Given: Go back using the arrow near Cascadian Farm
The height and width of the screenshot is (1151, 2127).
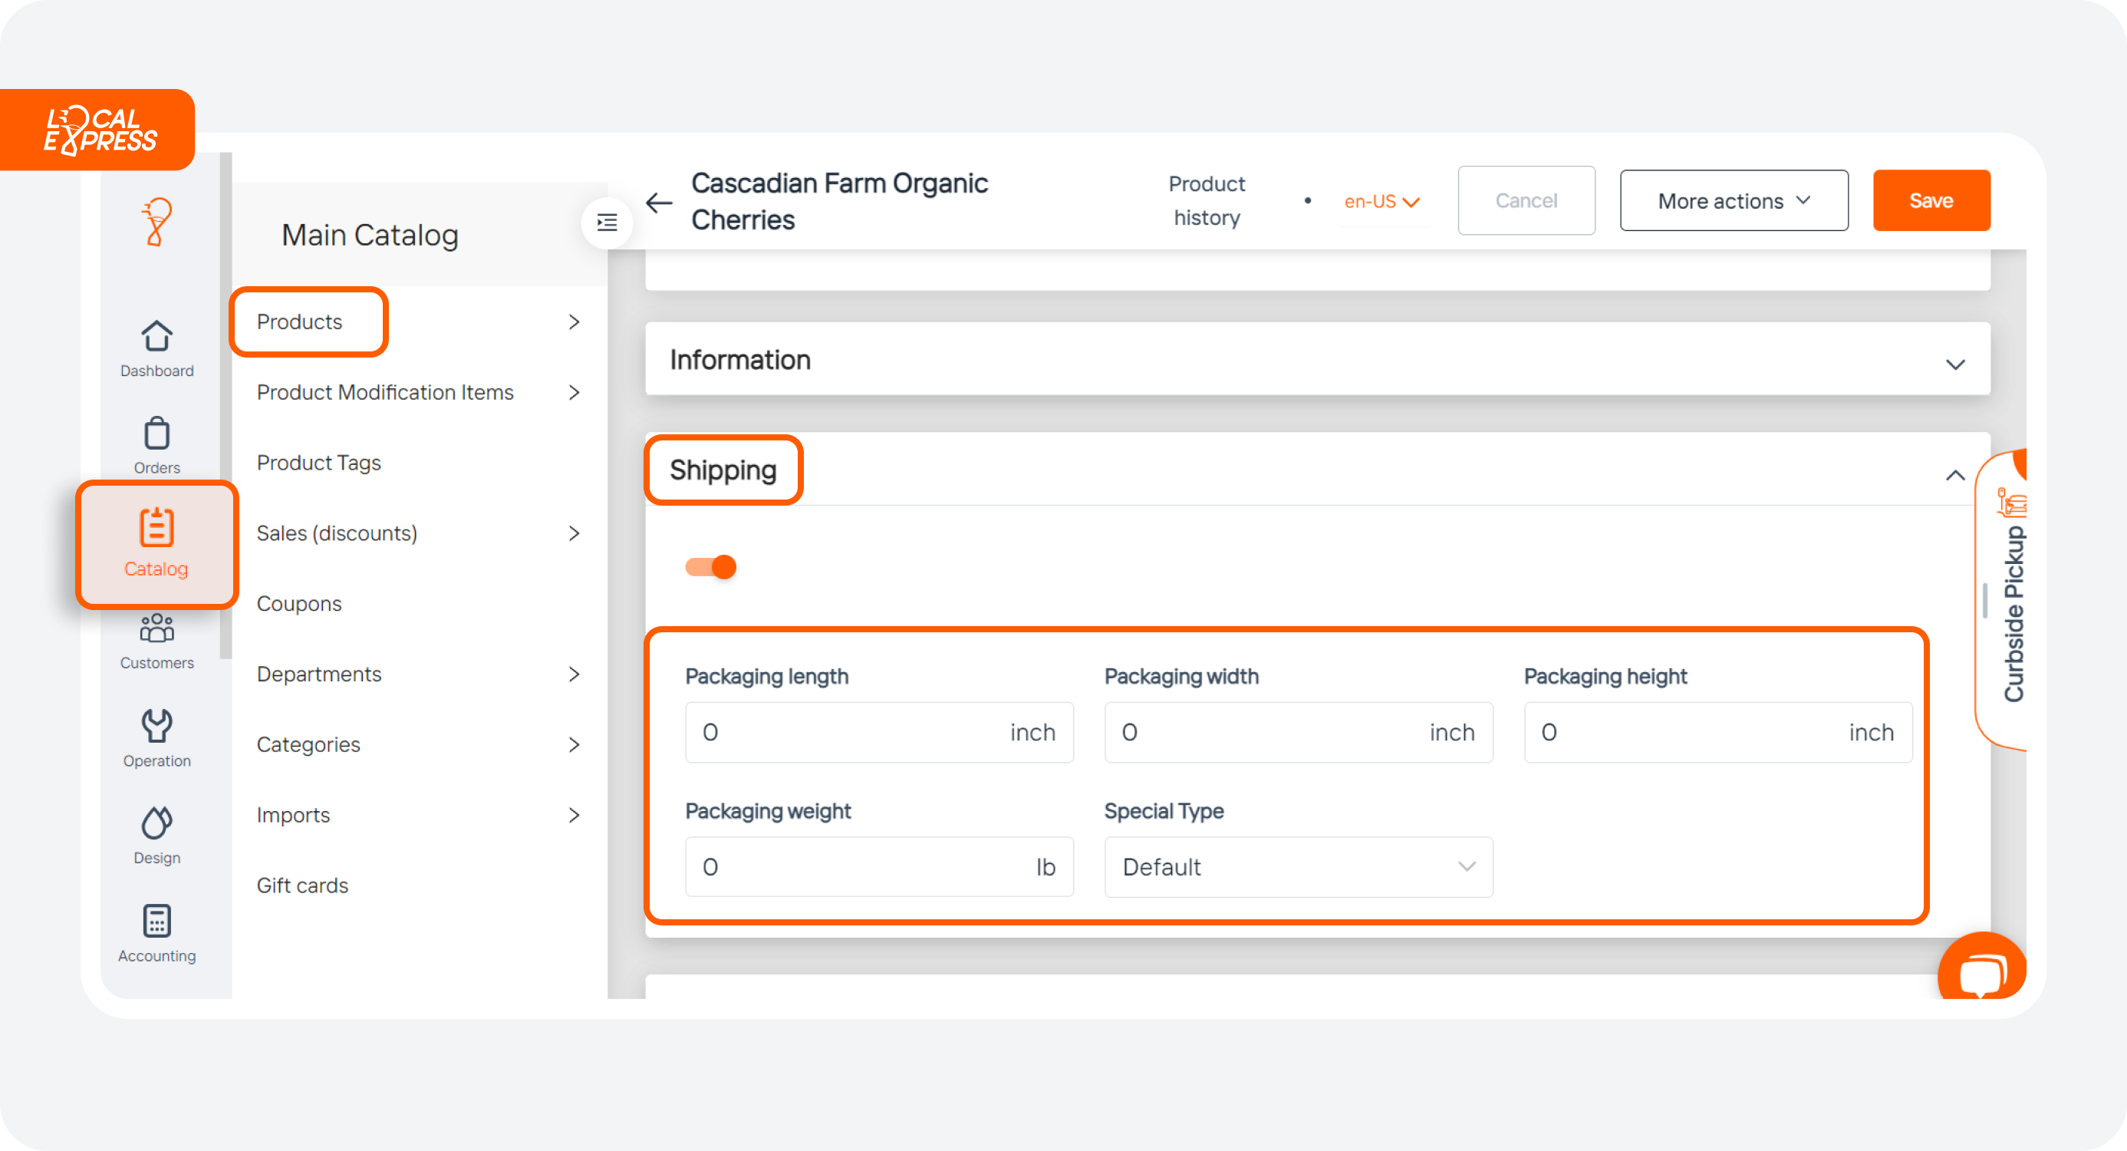Looking at the screenshot, I should coord(658,203).
